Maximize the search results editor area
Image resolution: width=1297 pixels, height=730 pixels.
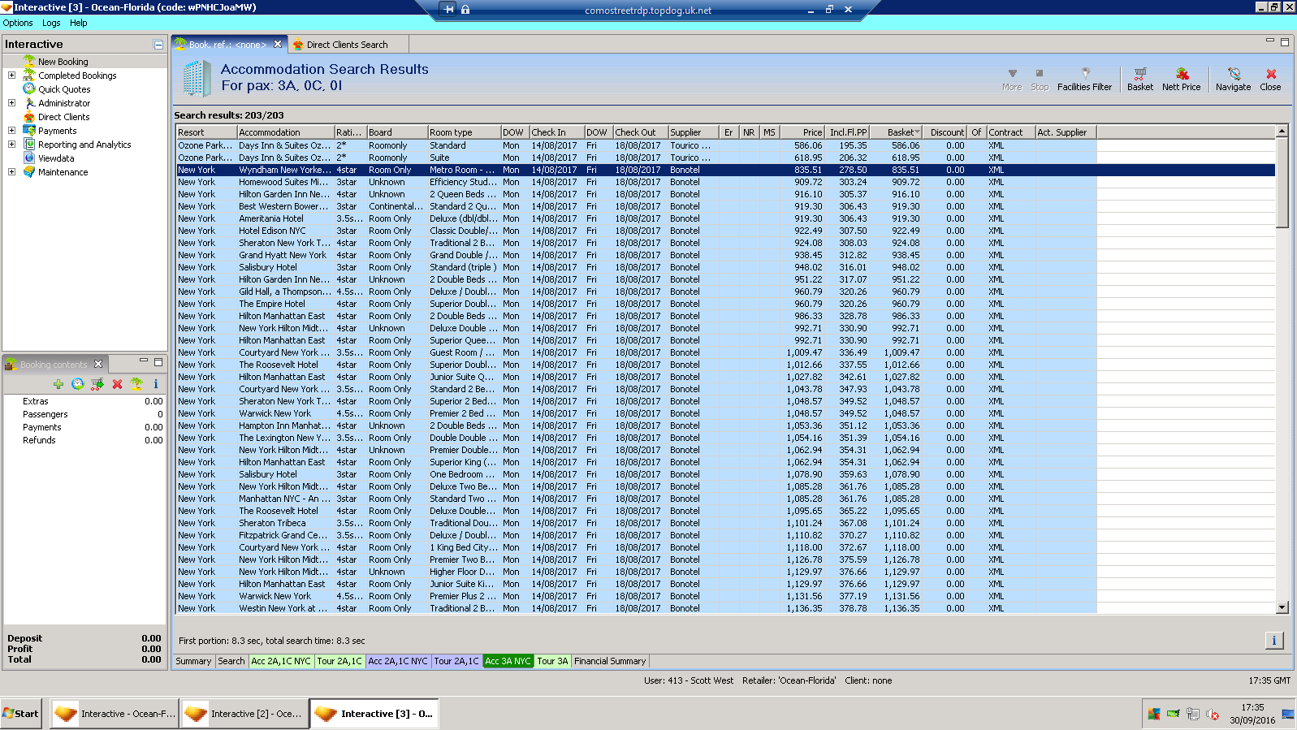tap(1285, 41)
